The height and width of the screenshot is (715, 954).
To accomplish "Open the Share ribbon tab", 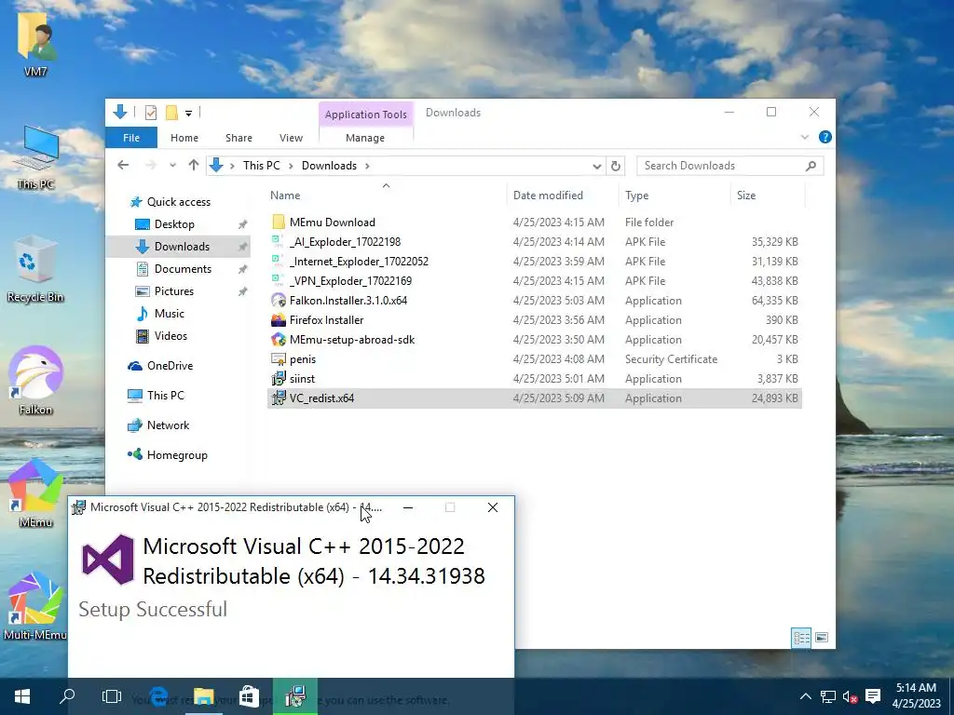I will 238,138.
